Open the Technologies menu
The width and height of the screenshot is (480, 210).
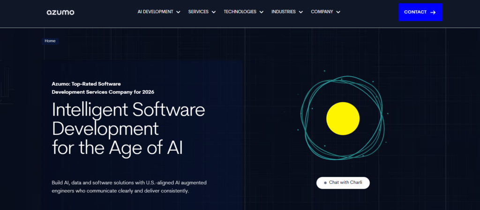click(x=240, y=12)
